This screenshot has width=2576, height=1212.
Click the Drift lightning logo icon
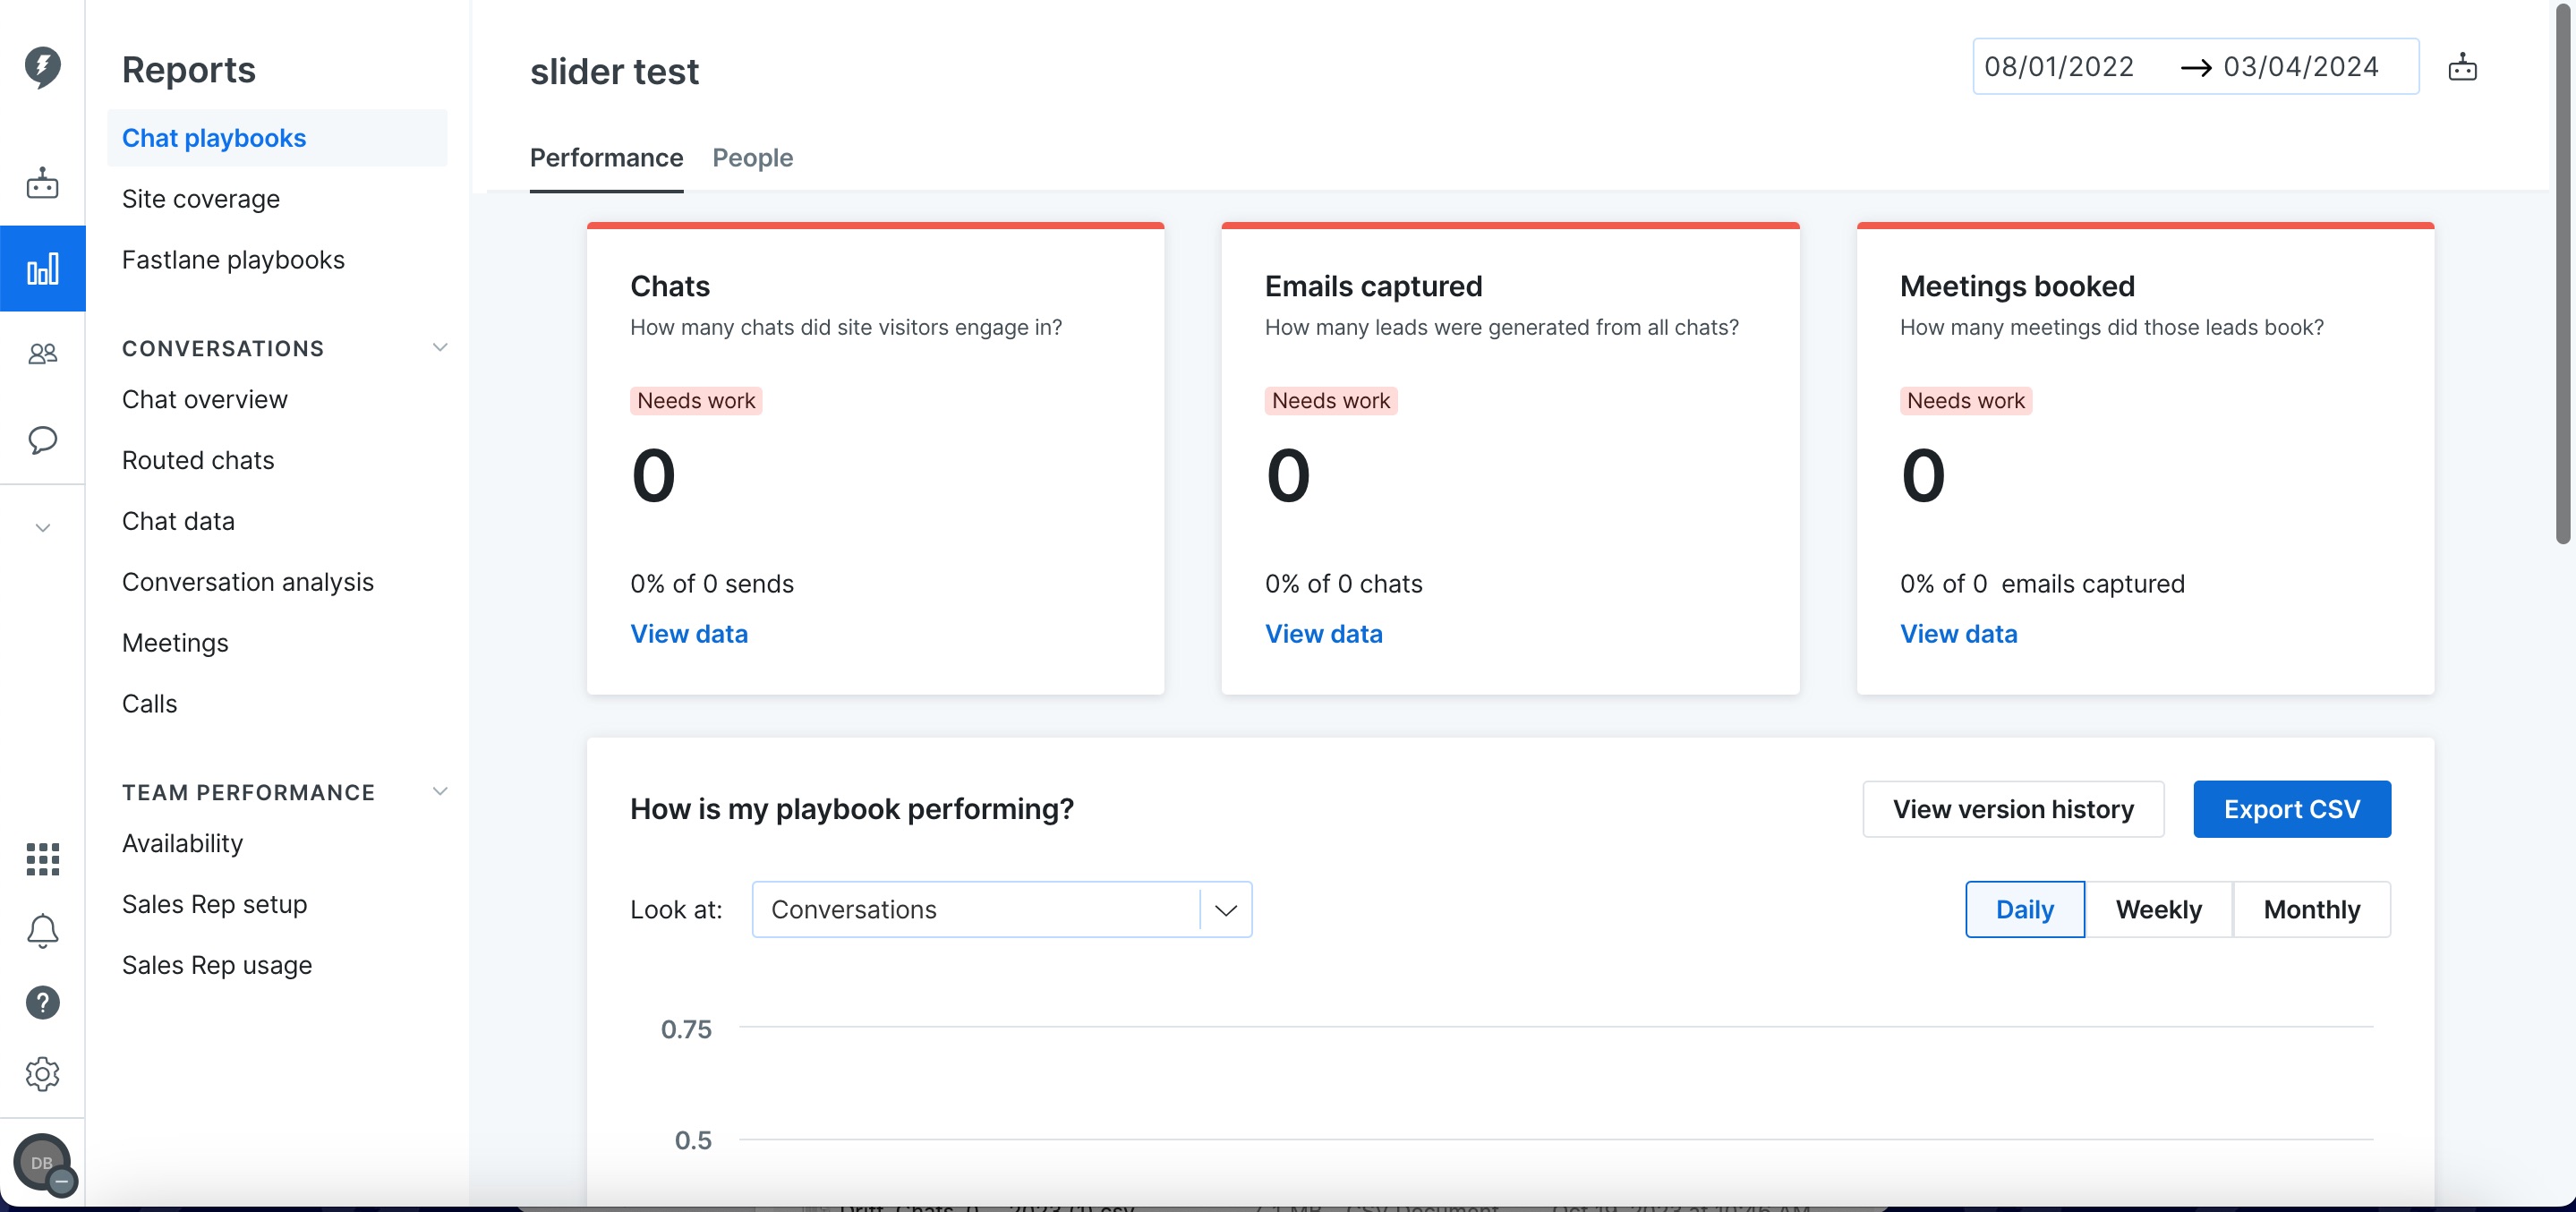pyautogui.click(x=42, y=66)
